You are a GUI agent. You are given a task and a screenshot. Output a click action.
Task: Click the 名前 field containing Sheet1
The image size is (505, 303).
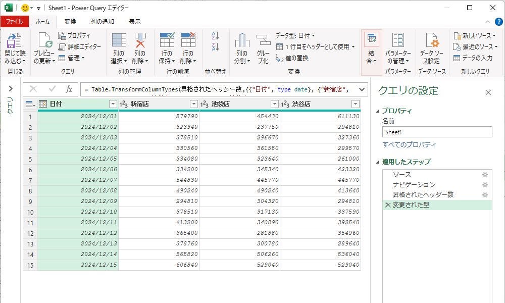[x=437, y=132]
